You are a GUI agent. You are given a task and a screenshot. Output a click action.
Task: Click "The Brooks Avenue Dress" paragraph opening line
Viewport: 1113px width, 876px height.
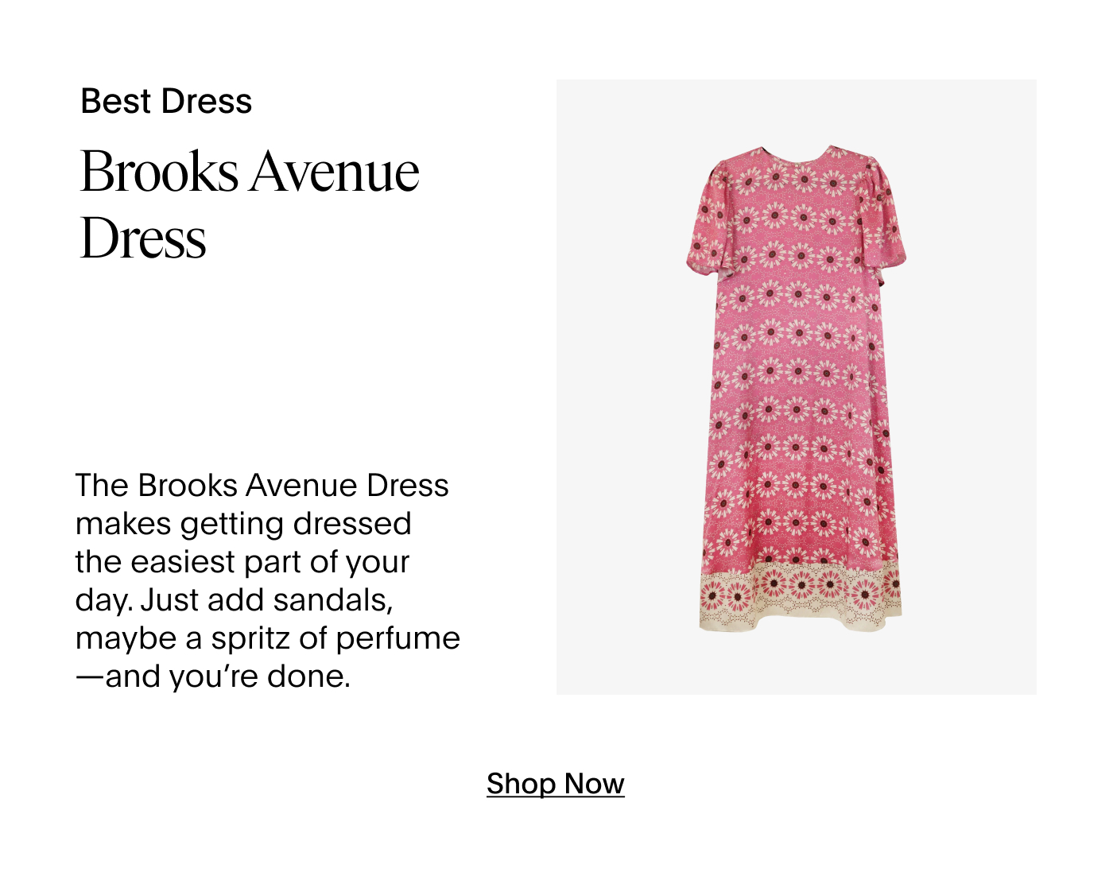point(262,486)
